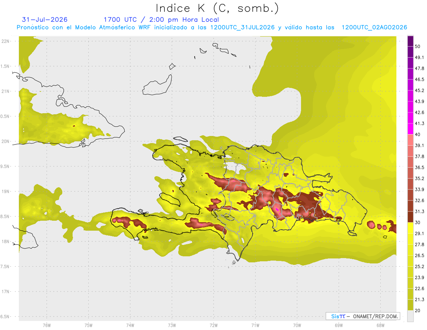The width and height of the screenshot is (427, 330).
Task: Select the 74W longitude axis label
Action: pyautogui.click(x=130, y=325)
